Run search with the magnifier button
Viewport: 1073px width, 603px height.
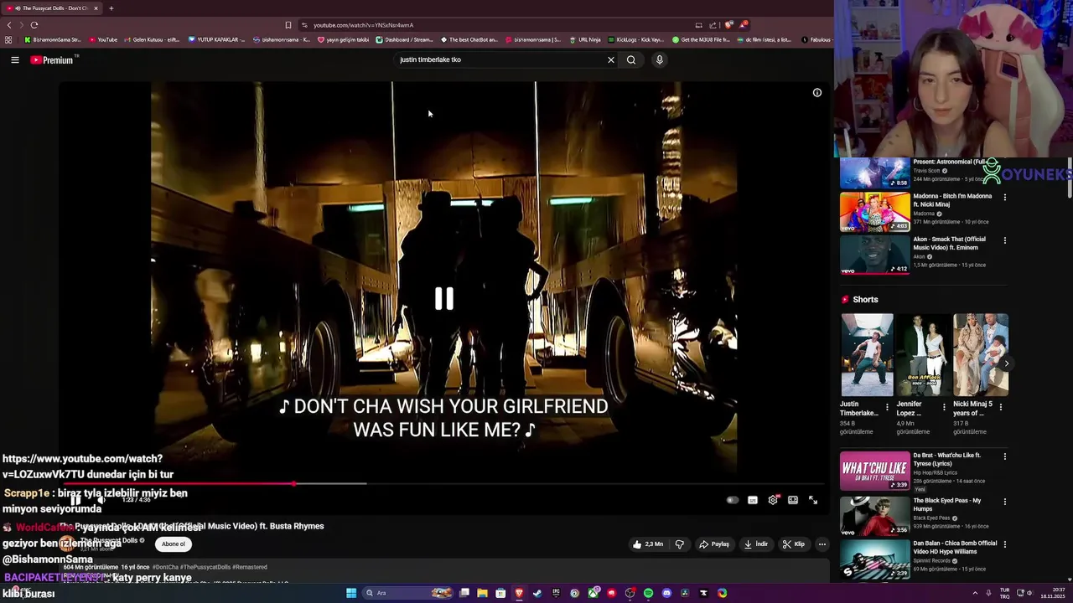[x=631, y=59]
